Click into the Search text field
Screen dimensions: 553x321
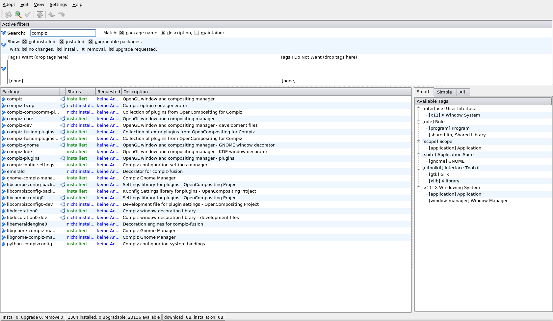(x=63, y=33)
